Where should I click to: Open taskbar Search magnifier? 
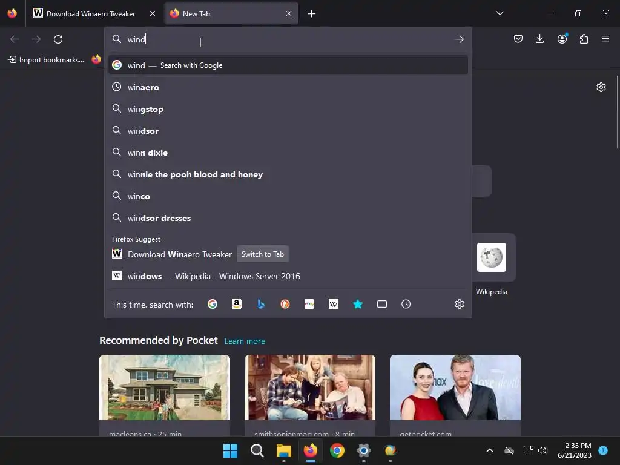point(257,450)
